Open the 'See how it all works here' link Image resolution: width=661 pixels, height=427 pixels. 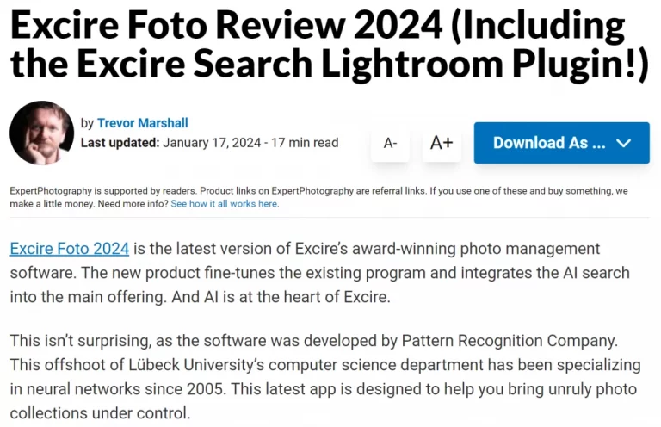(x=224, y=204)
